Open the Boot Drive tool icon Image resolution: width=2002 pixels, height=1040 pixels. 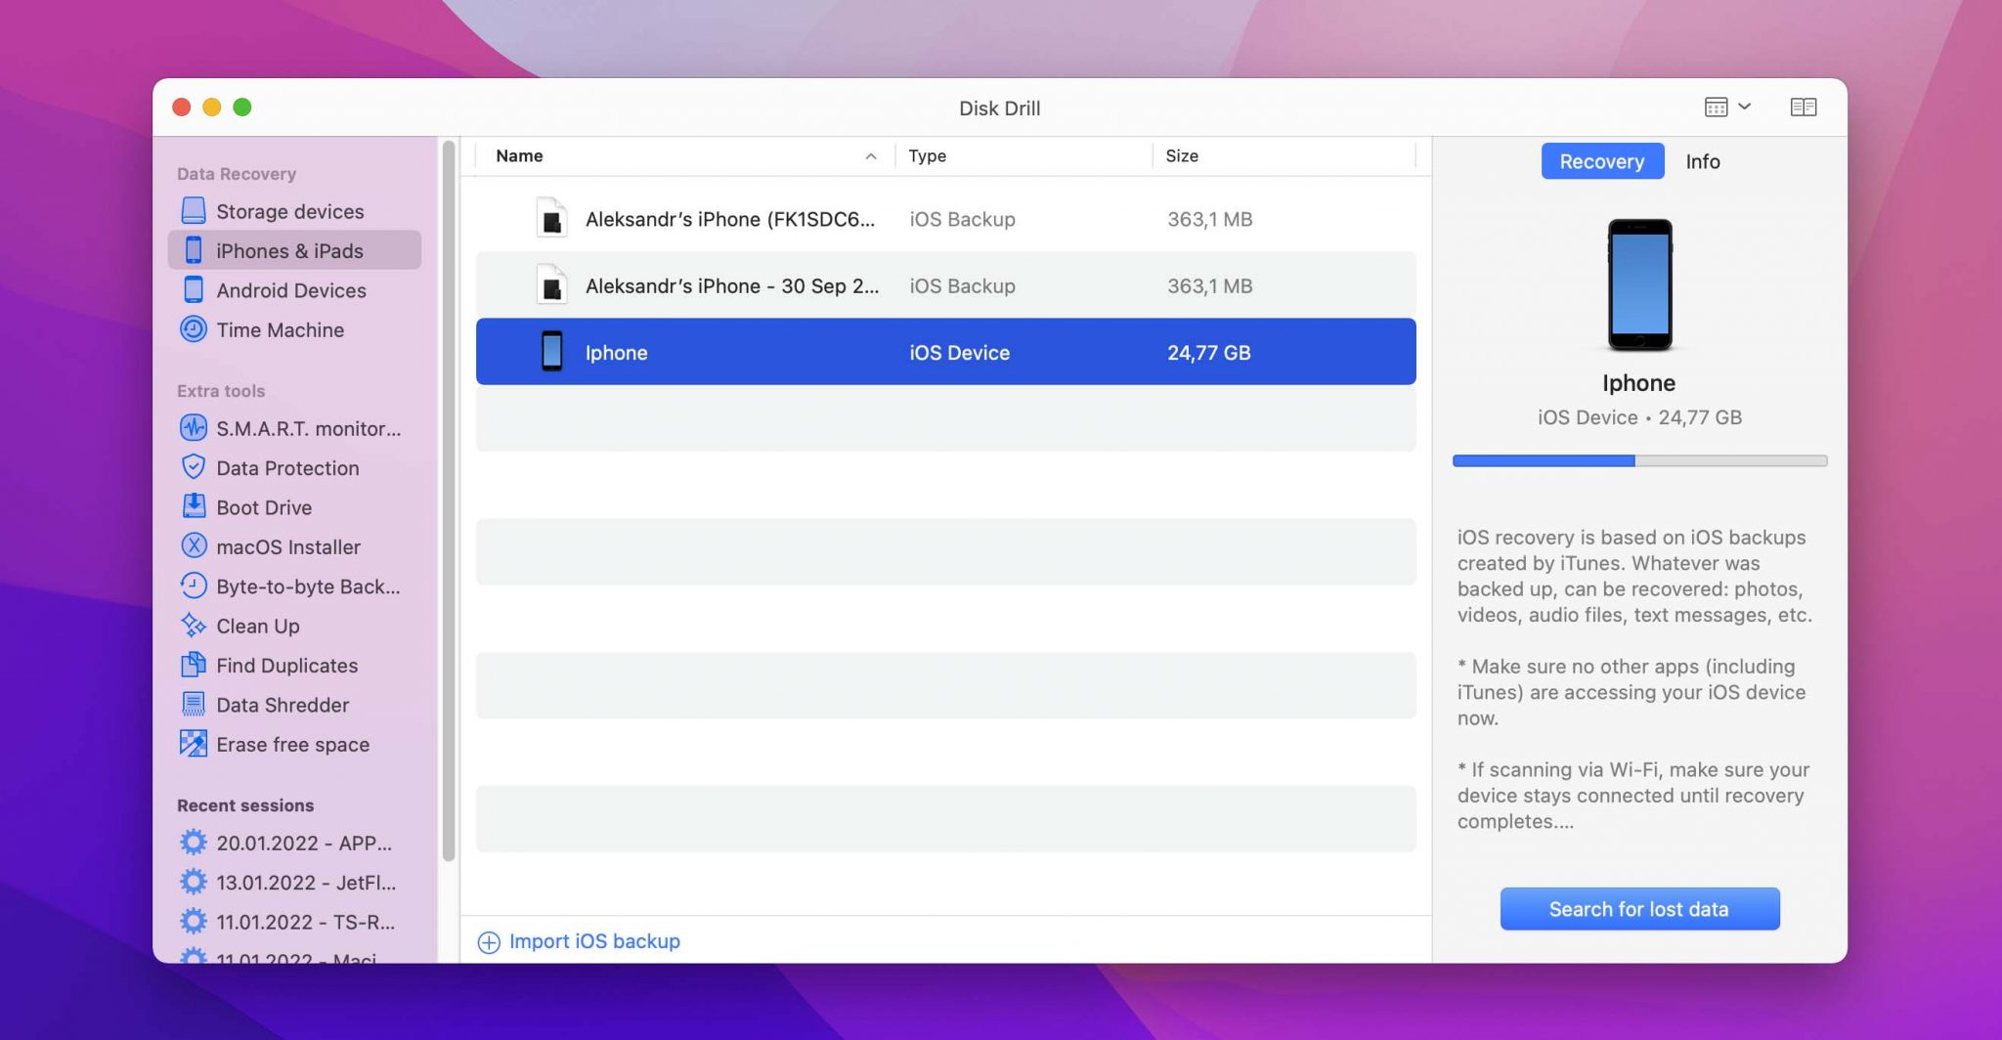[194, 506]
